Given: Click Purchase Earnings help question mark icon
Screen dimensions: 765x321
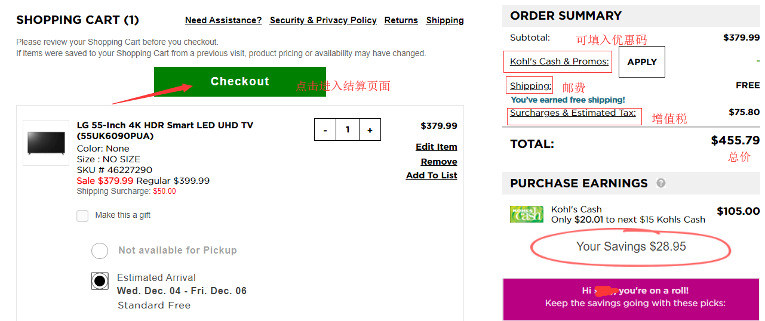Looking at the screenshot, I should click(661, 183).
